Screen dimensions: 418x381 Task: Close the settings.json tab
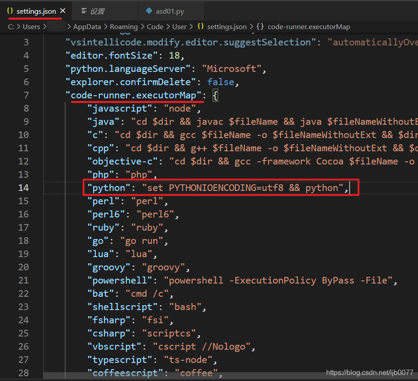(63, 11)
